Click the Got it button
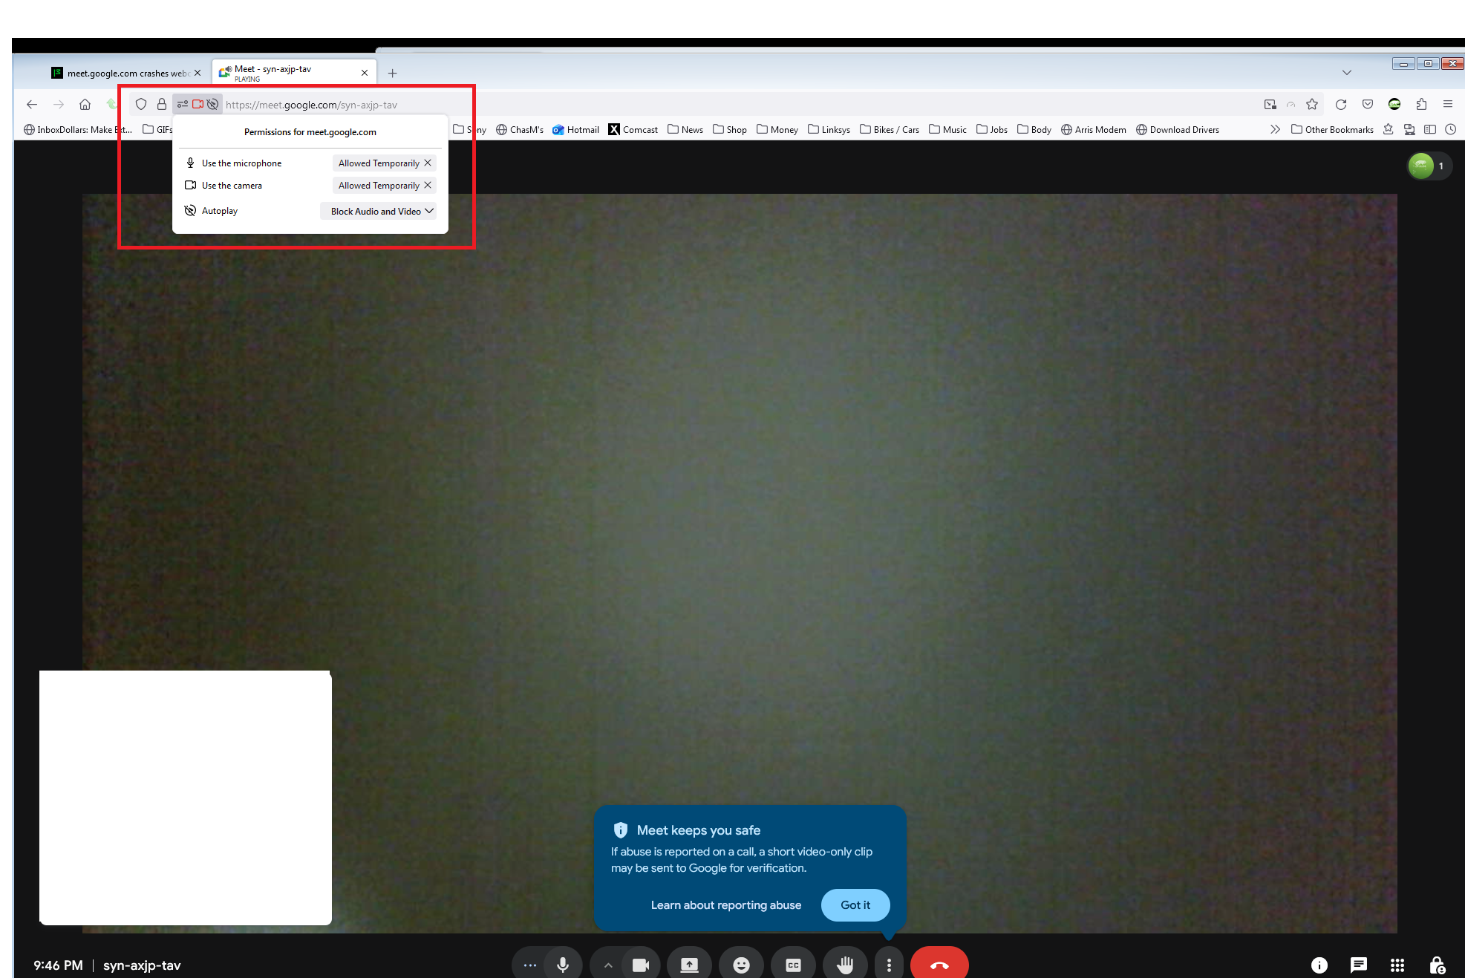1465x978 pixels. point(855,904)
